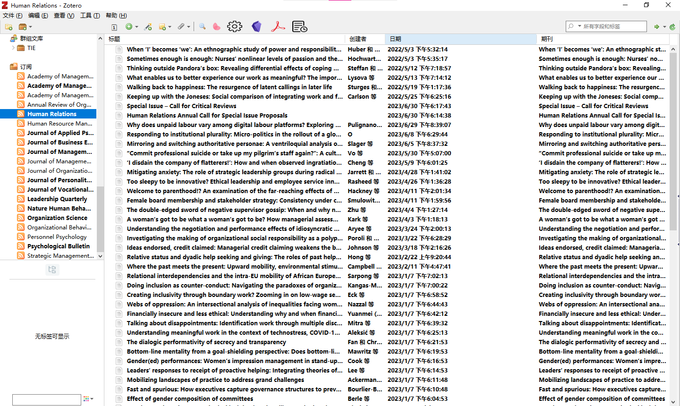This screenshot has width=680, height=406.
Task: Click the magnifier icon inside the search box
Action: pos(571,26)
